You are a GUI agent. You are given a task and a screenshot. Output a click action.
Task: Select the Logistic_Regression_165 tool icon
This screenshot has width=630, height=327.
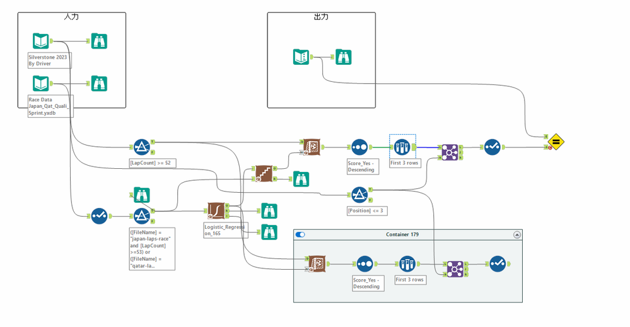coord(216,210)
